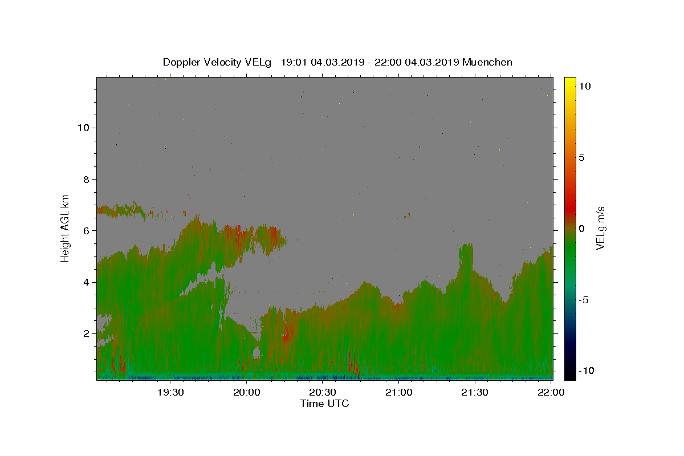Click the colorbar tick value '5'

tap(581, 157)
